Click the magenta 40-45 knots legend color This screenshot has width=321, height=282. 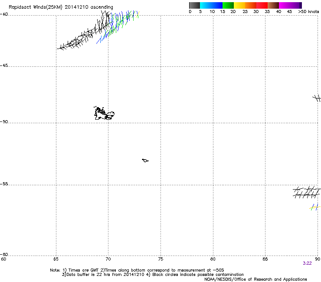click(x=285, y=5)
